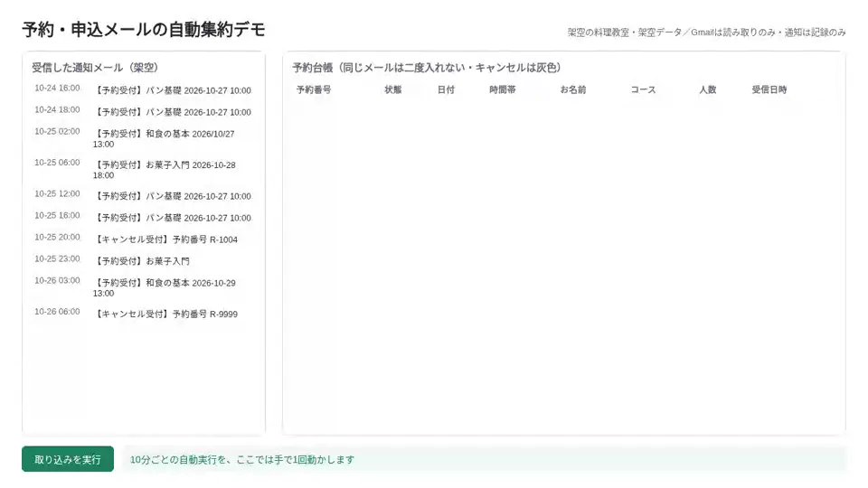Select the 10-25 02:00 timestamp
Viewport: 868px width, 488px height.
tap(57, 131)
